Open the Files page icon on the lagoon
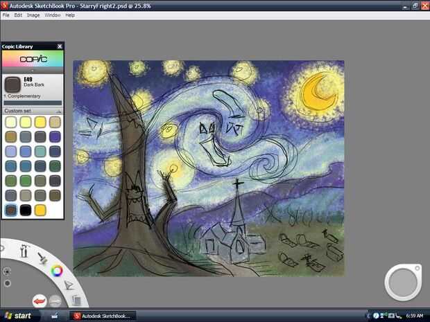 (76, 300)
